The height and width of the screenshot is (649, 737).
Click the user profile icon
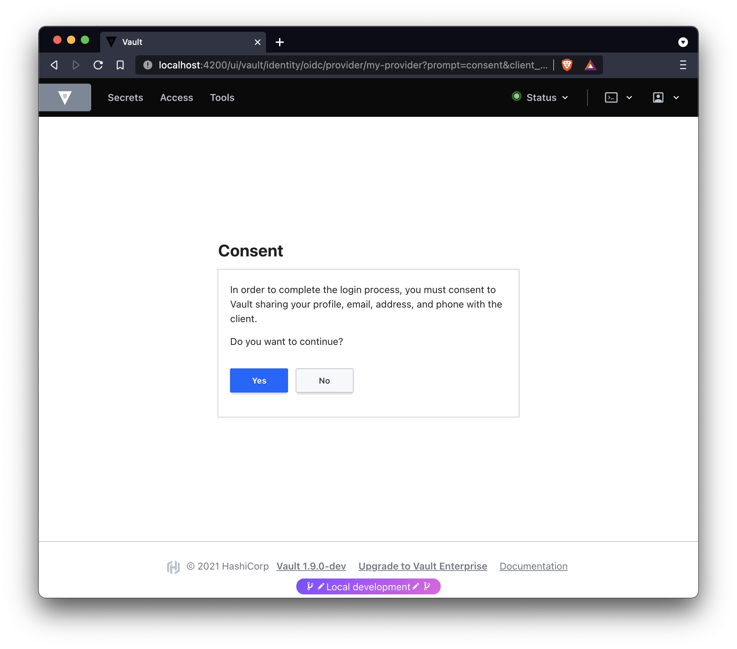(x=658, y=97)
